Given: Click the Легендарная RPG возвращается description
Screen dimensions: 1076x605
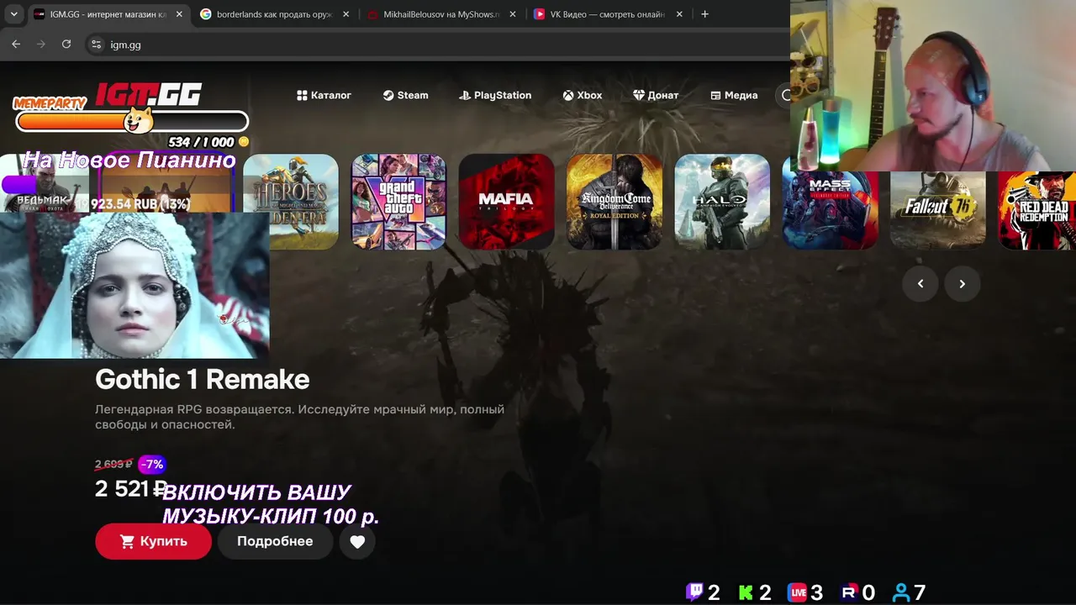Looking at the screenshot, I should pos(299,417).
